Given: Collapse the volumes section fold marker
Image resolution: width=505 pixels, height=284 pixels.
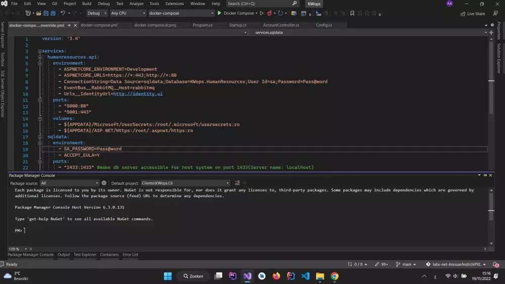Looking at the screenshot, I should pyautogui.click(x=39, y=118).
